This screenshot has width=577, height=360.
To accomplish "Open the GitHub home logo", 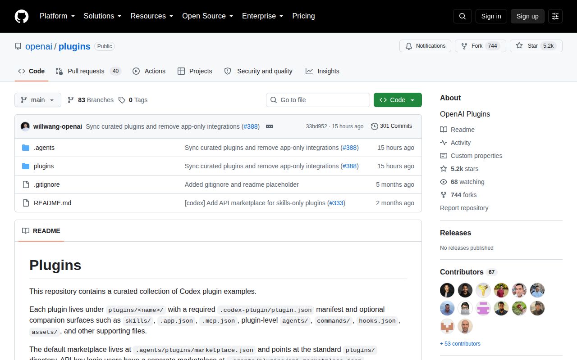I will coord(22,16).
